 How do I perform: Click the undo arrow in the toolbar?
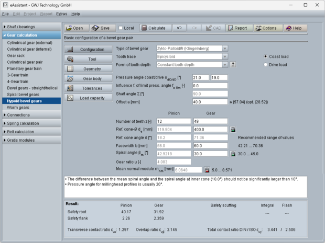[180, 28]
